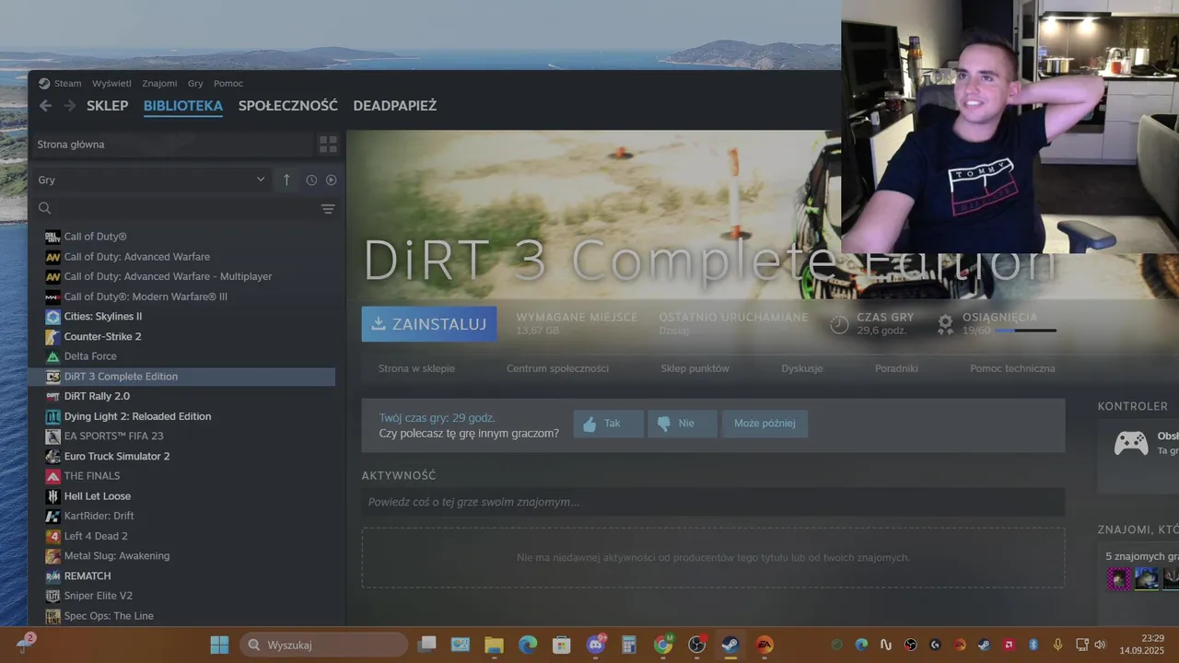Switch to the SKLEP tab
1179x663 pixels.
107,106
